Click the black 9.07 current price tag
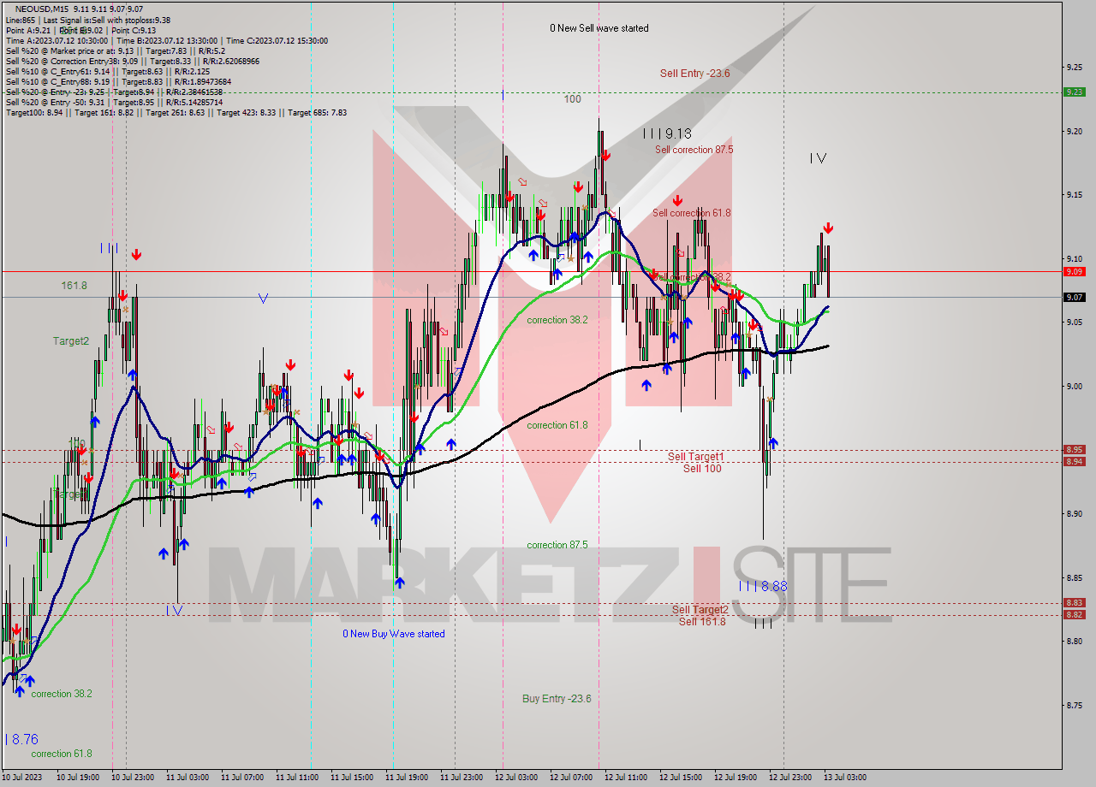 1074,297
